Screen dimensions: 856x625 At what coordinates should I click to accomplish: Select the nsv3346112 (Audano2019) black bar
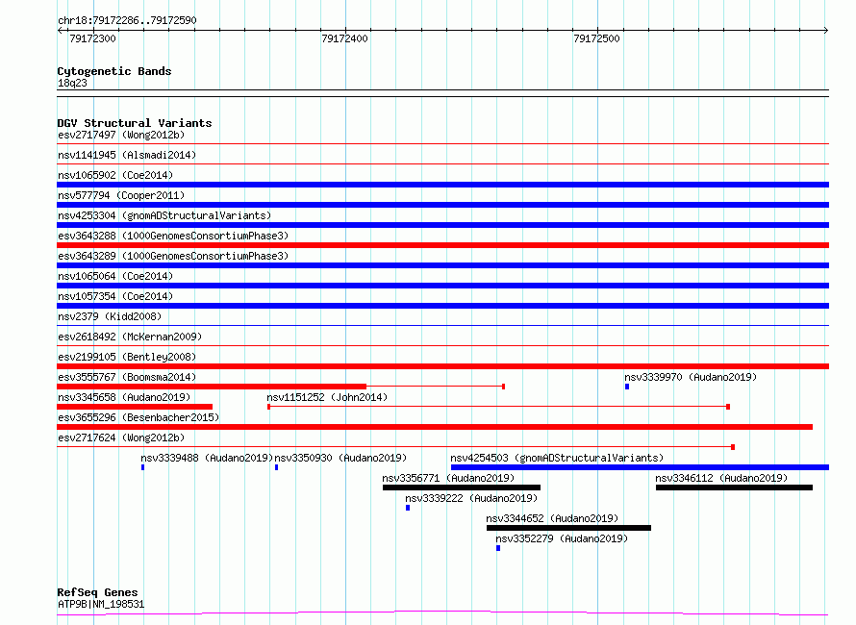(x=734, y=487)
